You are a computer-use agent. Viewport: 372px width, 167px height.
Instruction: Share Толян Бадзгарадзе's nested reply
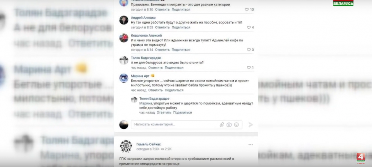pyautogui.click(x=182, y=113)
